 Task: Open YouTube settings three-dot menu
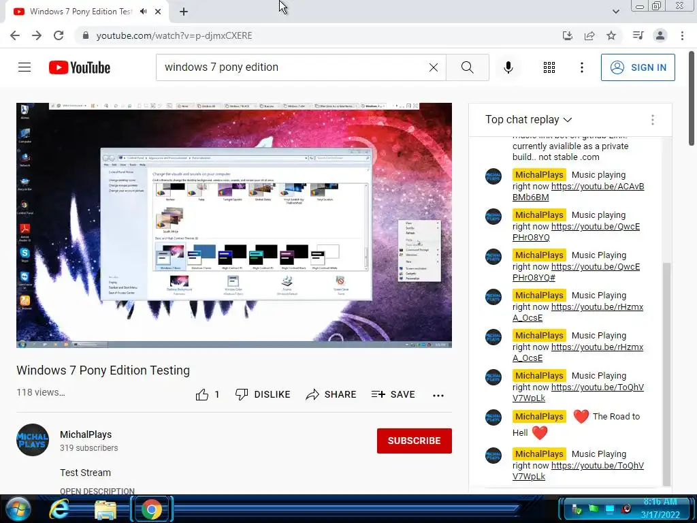point(581,67)
